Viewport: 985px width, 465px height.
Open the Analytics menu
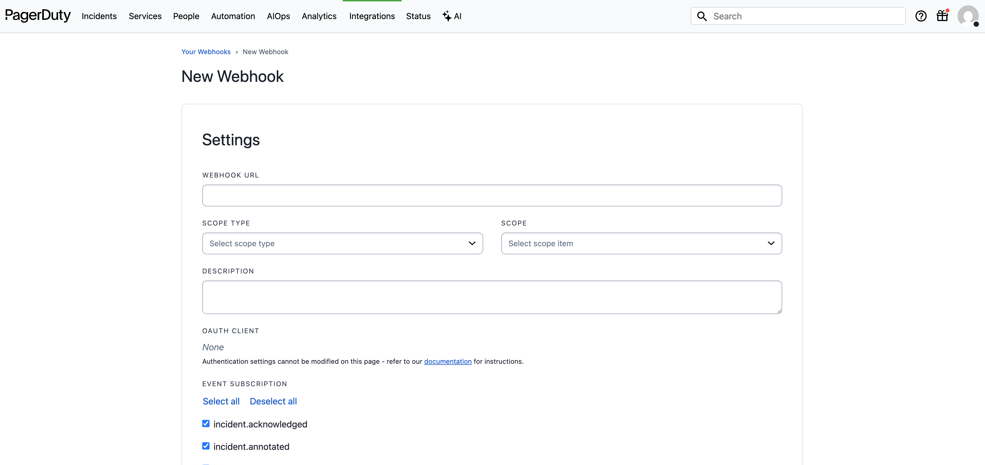point(319,16)
